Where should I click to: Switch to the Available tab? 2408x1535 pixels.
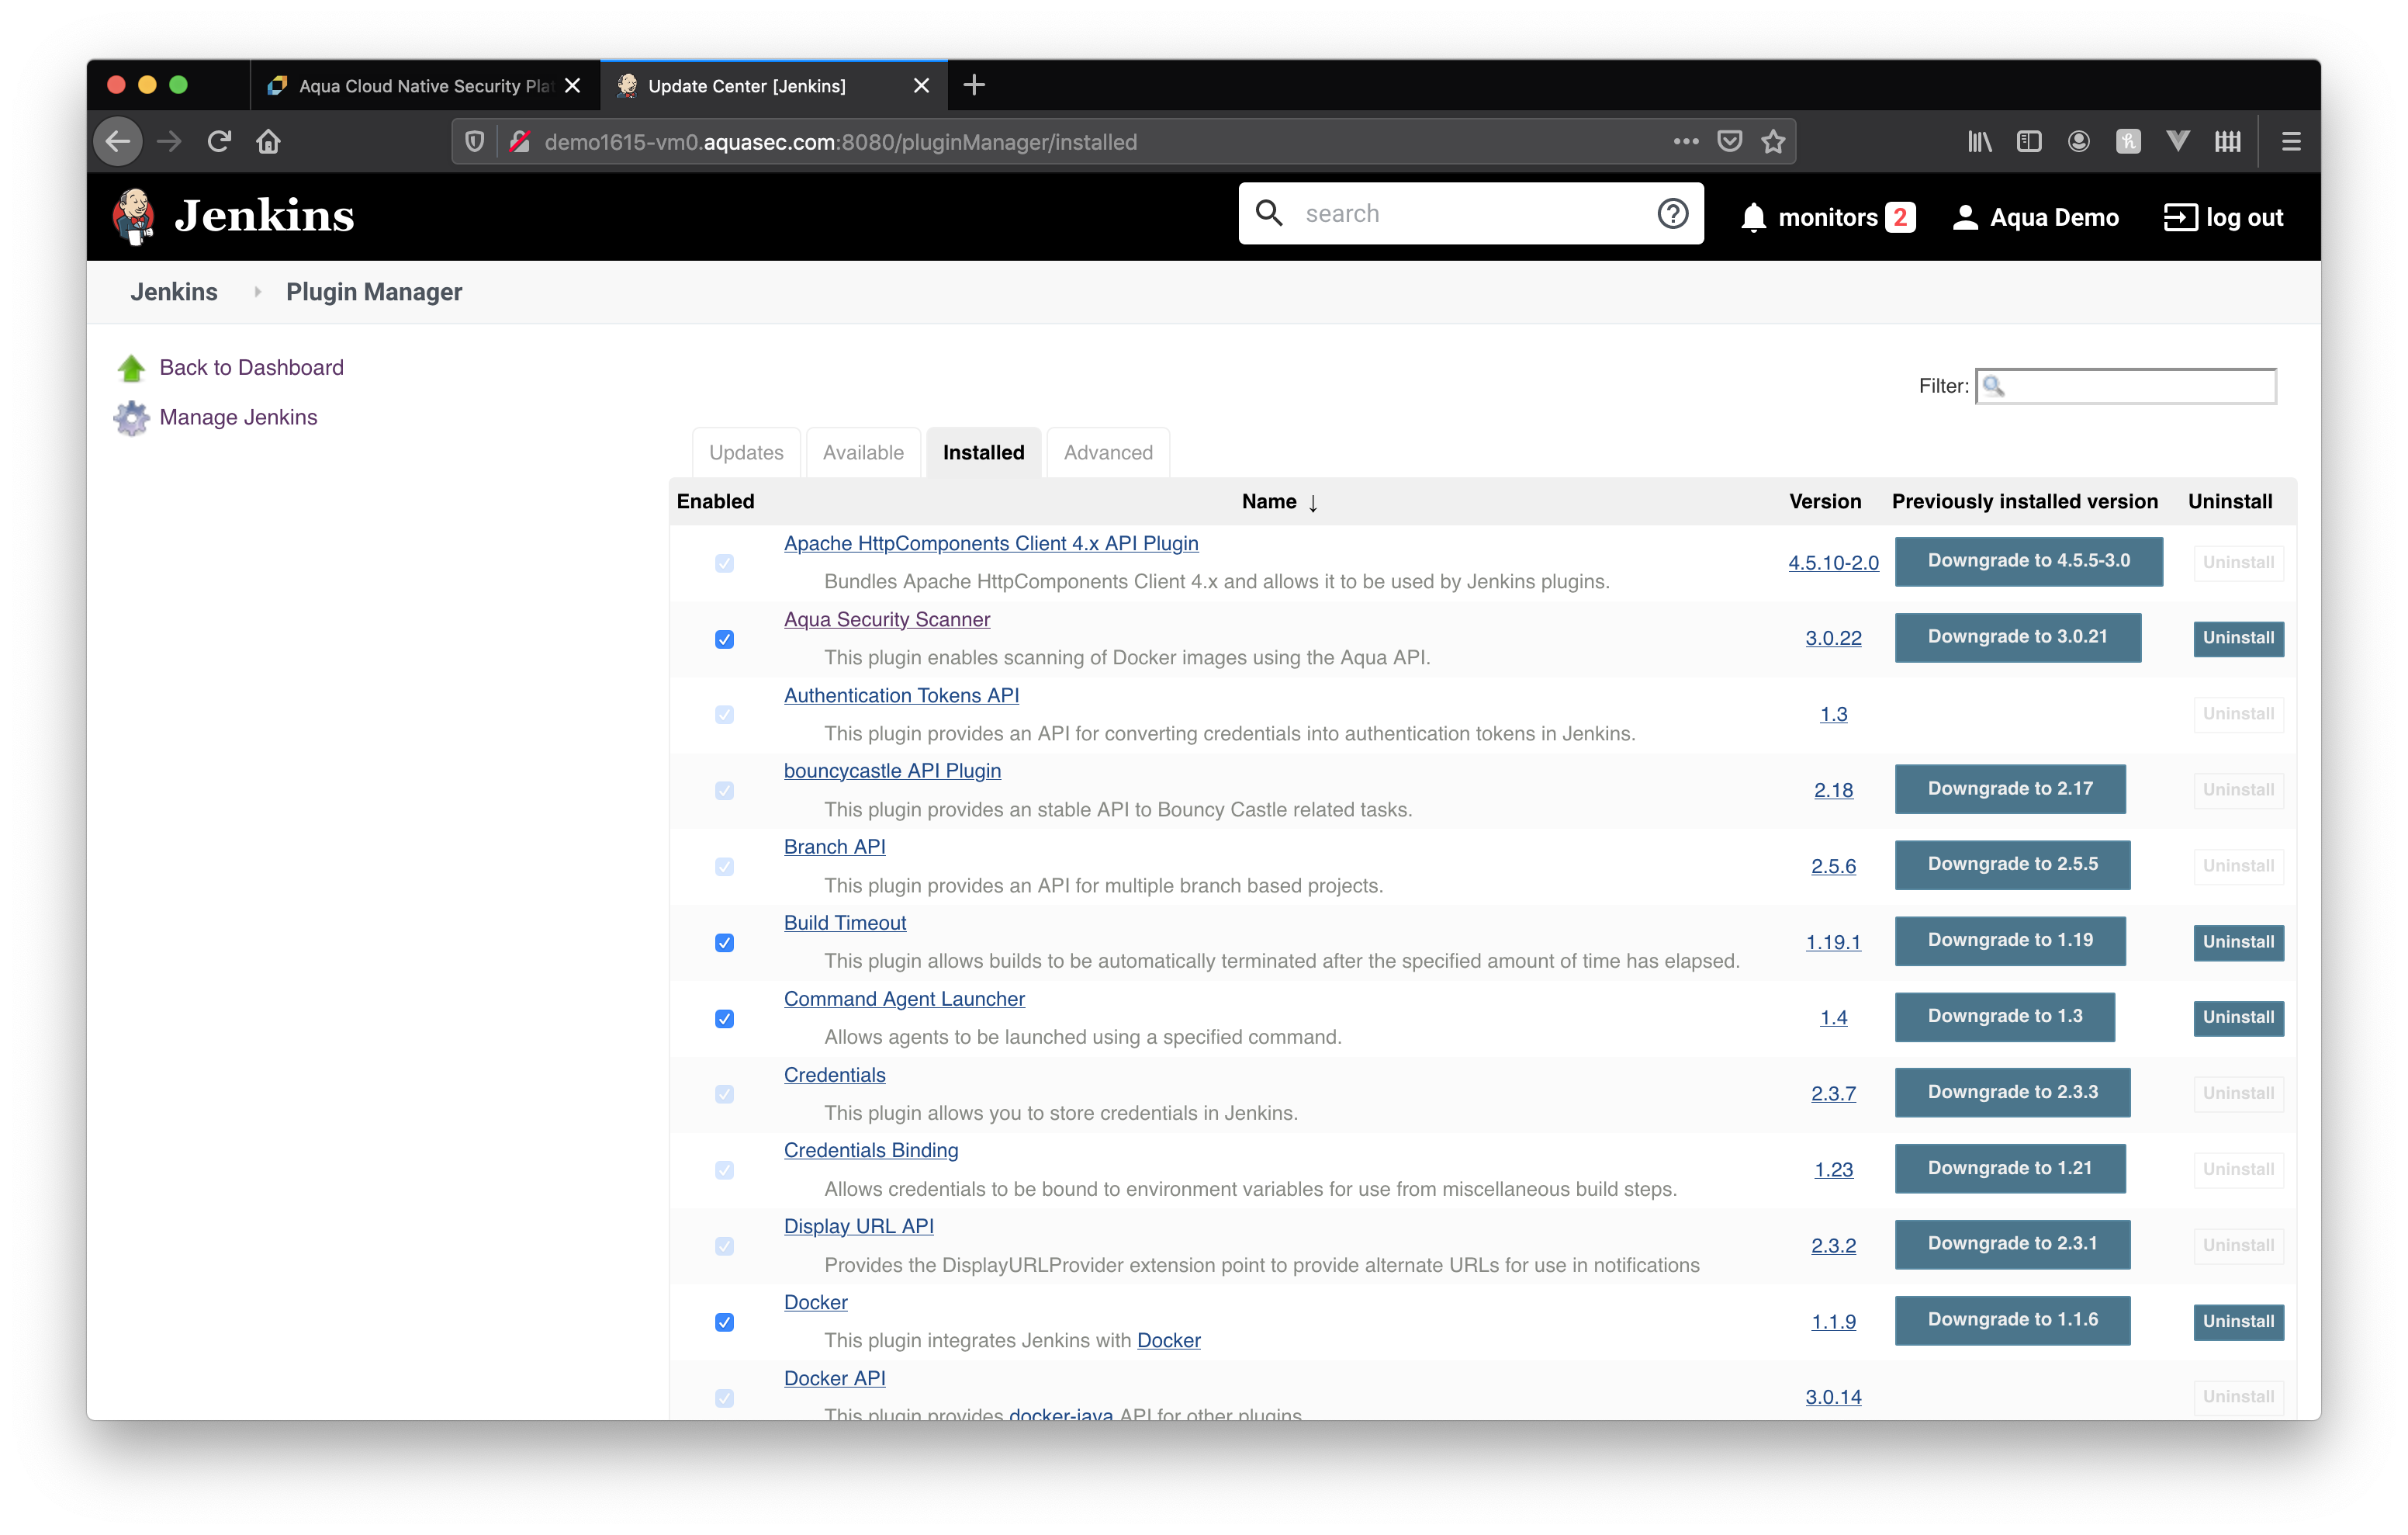click(x=863, y=453)
